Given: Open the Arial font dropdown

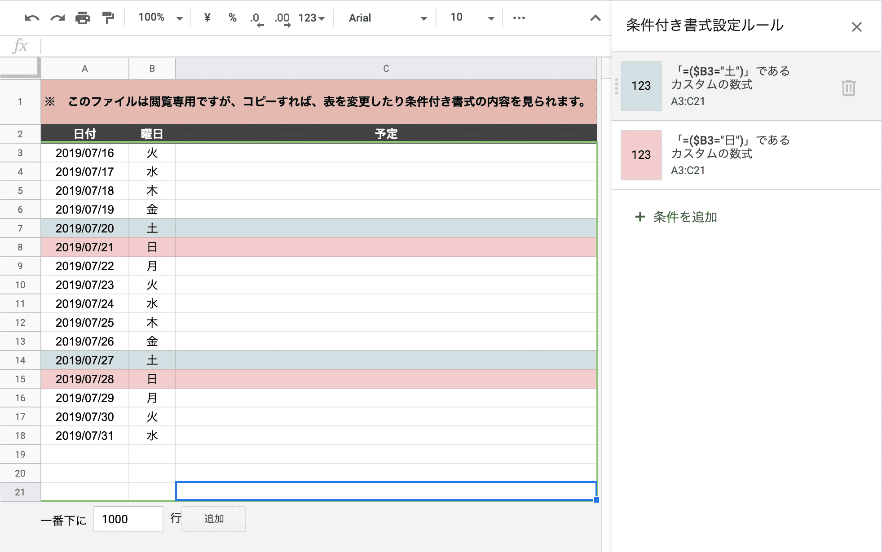Looking at the screenshot, I should coord(387,18).
